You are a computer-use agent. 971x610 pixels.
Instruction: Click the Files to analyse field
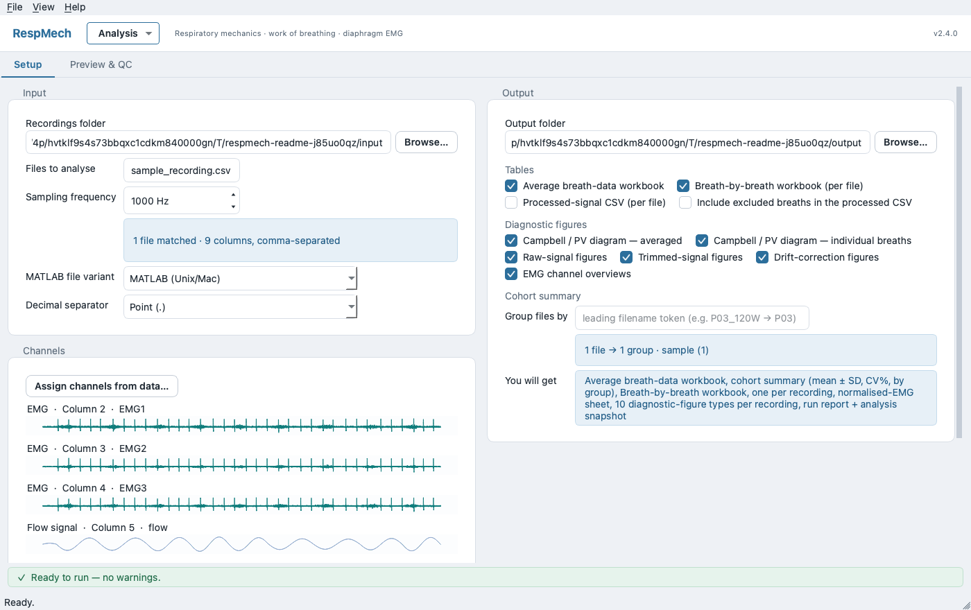182,171
